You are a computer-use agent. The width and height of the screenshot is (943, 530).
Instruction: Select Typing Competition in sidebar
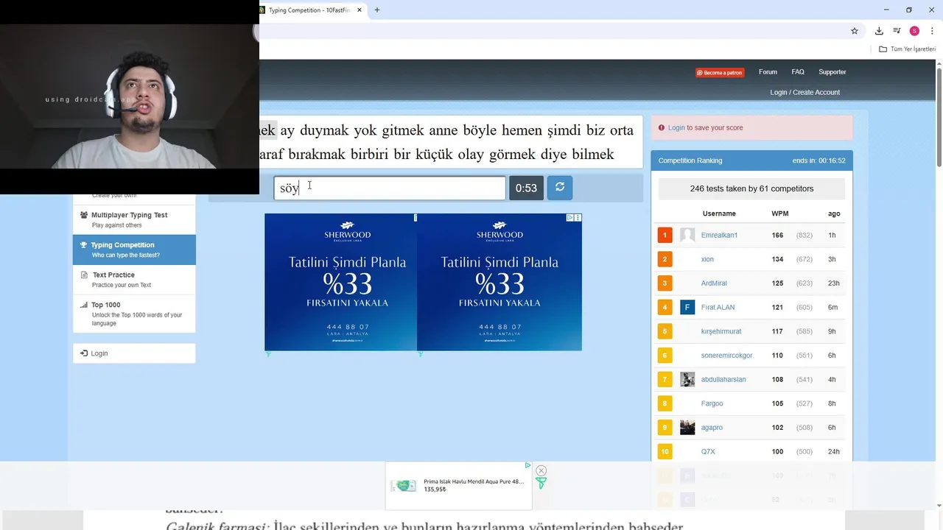134,250
